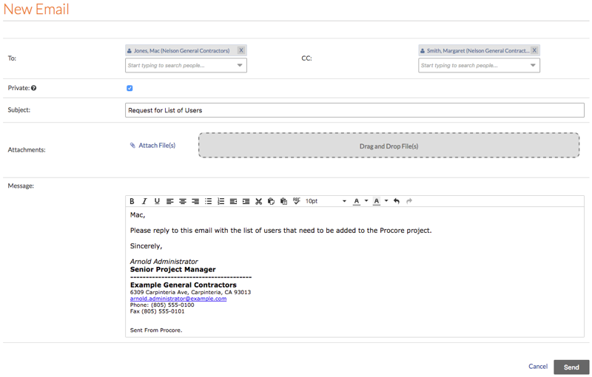Image resolution: width=592 pixels, height=377 pixels.
Task: Toggle bold formatting in message toolbar
Action: (x=132, y=201)
